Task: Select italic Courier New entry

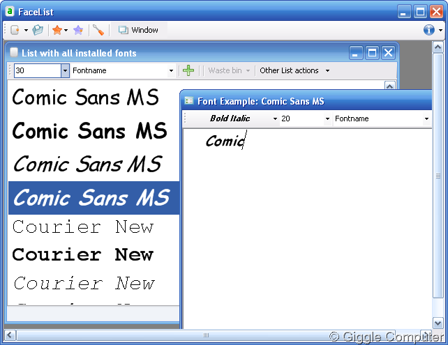Action: point(94,283)
